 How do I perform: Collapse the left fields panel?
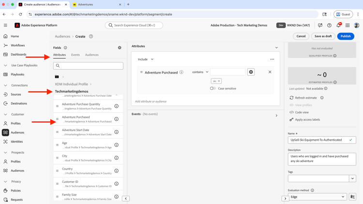point(126,199)
